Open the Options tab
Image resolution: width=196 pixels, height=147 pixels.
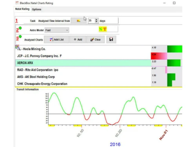(36, 9)
